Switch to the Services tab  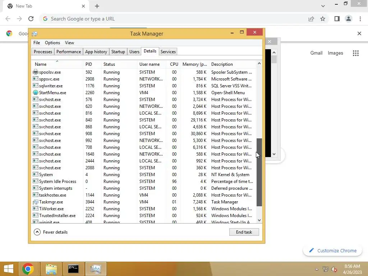click(x=168, y=52)
